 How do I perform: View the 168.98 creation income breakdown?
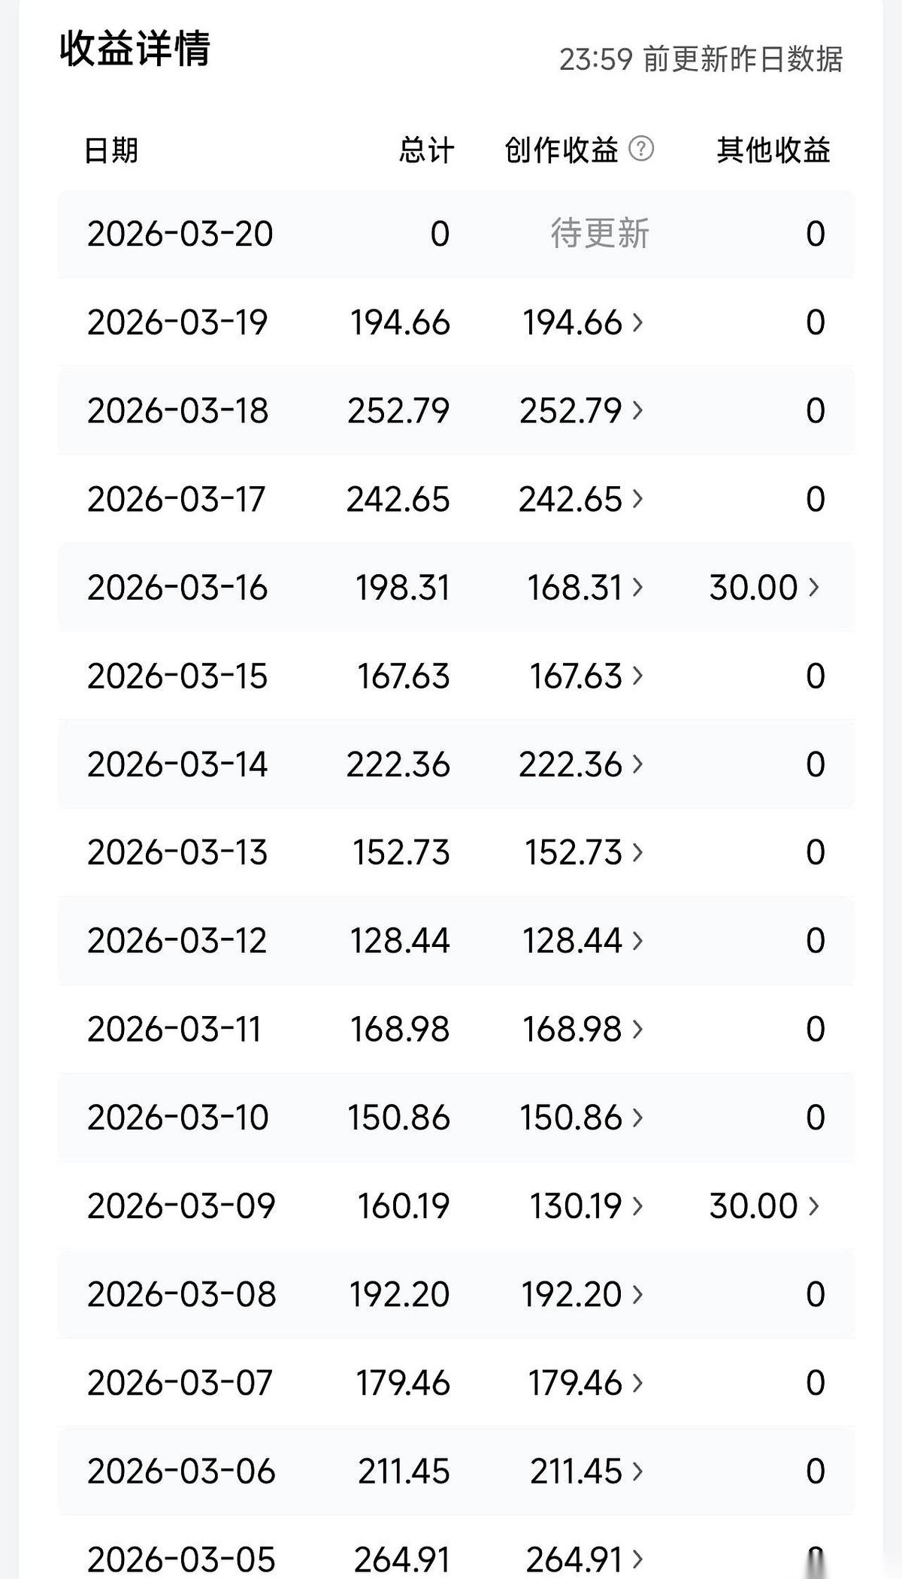pyautogui.click(x=583, y=1030)
